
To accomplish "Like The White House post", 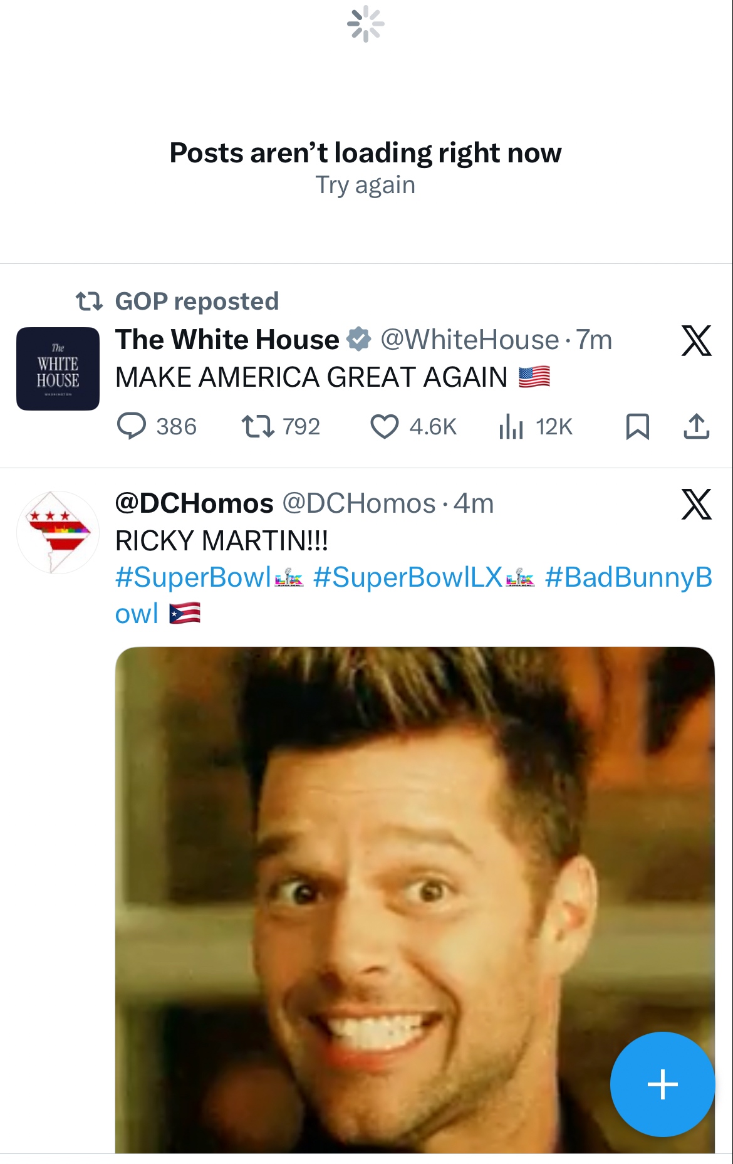I will click(x=385, y=427).
